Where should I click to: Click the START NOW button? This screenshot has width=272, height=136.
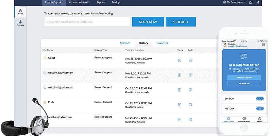(148, 22)
